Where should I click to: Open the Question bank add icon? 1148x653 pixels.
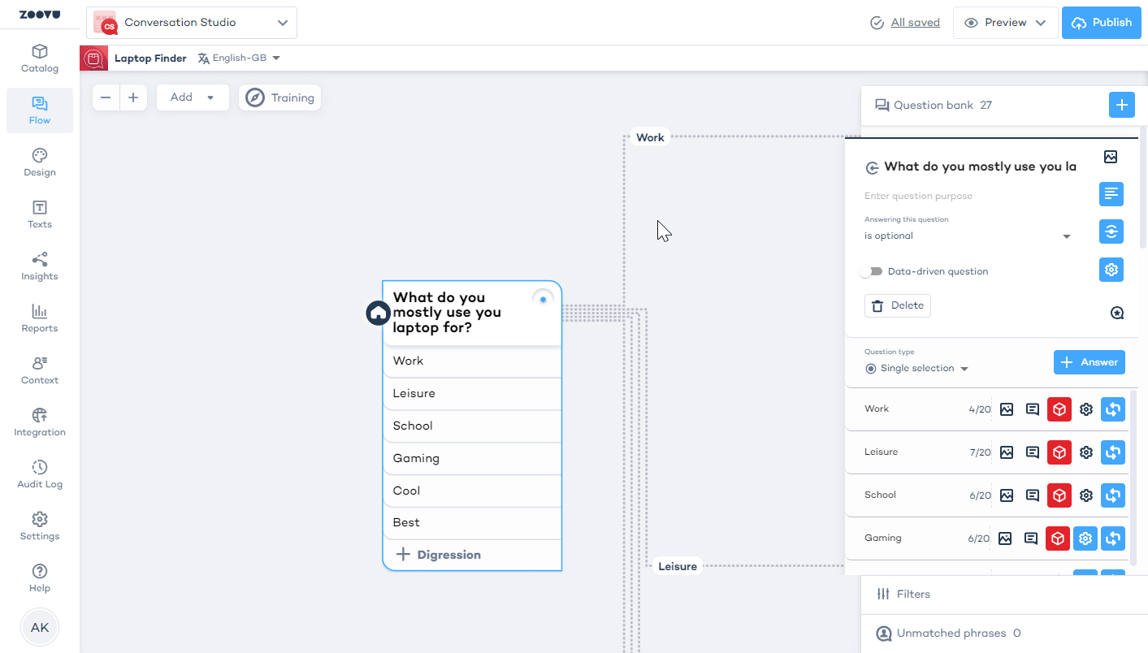point(1122,105)
